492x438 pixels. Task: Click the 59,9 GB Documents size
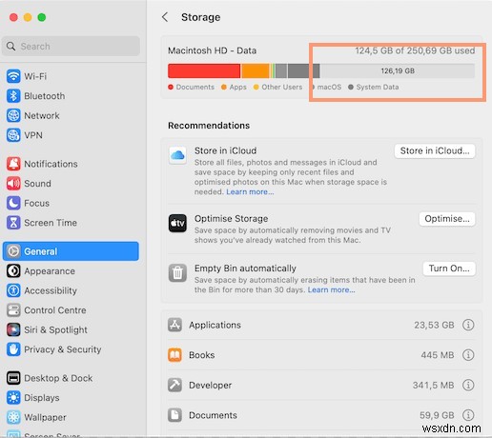[437, 415]
